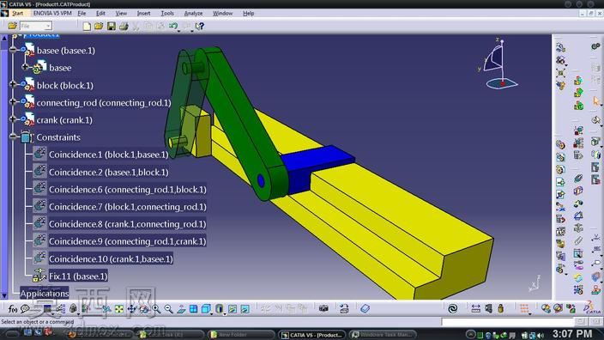Screen dimensions: 604x340
Task: Click the Swap Visible Space icon
Action: tap(245, 309)
